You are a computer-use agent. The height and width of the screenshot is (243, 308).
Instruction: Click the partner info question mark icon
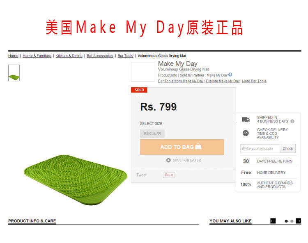(x=230, y=75)
